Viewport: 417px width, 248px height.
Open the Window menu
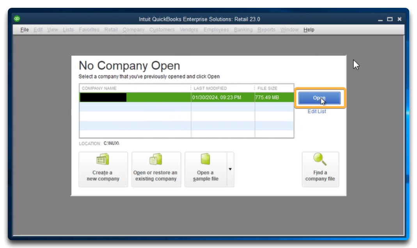pyautogui.click(x=289, y=30)
